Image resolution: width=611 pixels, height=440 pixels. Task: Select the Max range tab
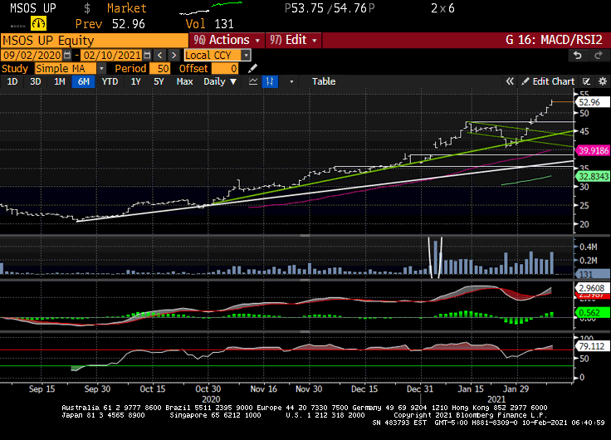coord(184,81)
